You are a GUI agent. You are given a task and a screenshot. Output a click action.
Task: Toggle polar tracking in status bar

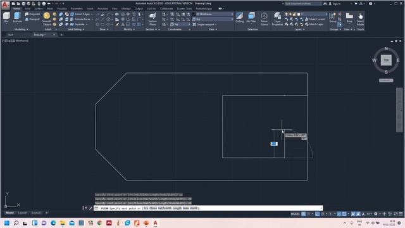point(323,214)
